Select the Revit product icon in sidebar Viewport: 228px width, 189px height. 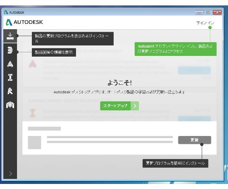pyautogui.click(x=10, y=91)
